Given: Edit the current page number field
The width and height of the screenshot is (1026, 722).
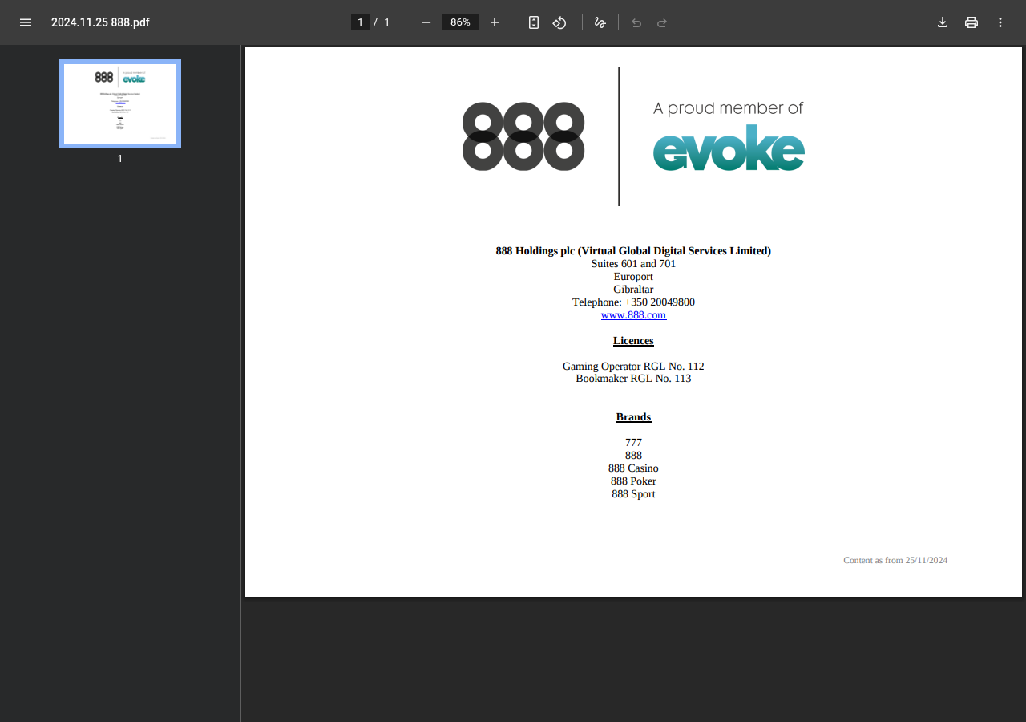Looking at the screenshot, I should click(361, 22).
